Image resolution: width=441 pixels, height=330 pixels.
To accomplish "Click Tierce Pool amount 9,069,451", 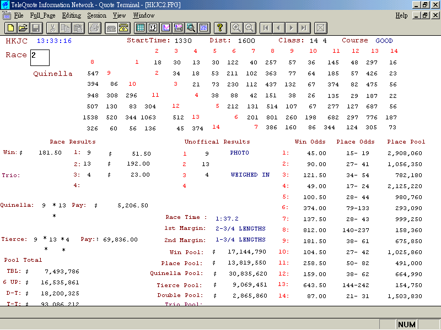I will [x=250, y=285].
